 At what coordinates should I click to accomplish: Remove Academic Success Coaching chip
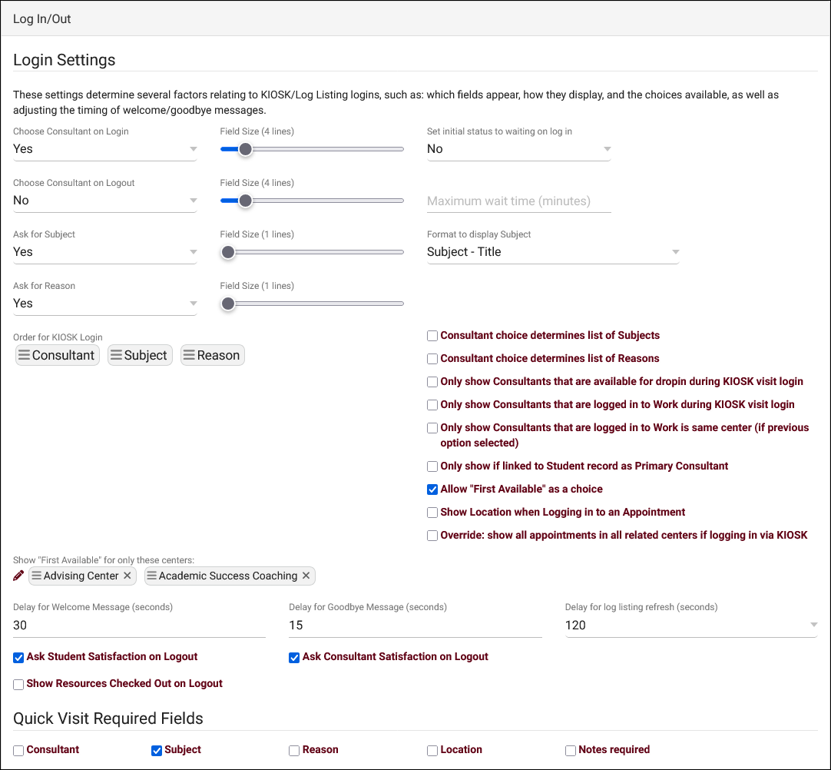(306, 576)
